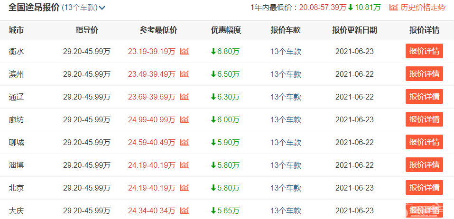This screenshot has width=454, height=219.
Task: Open price trend chart icon for 淄博
Action: (184, 165)
